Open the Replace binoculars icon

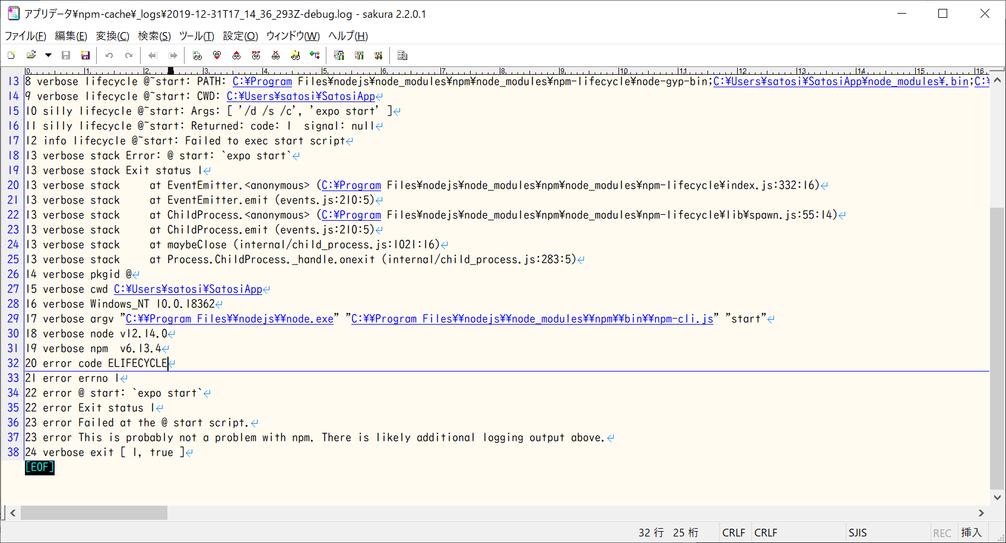(x=256, y=55)
